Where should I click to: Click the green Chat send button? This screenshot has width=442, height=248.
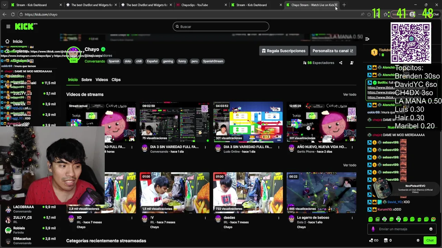[430, 240]
